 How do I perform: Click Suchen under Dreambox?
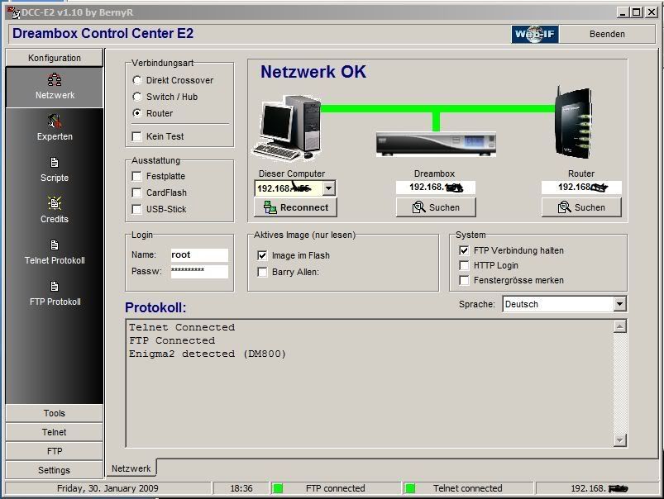click(436, 207)
